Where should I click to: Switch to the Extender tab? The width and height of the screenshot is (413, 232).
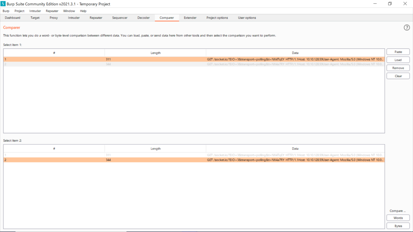tap(190, 18)
